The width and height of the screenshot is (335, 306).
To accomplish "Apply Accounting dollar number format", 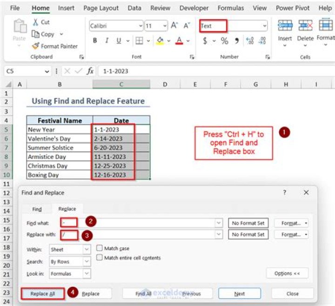I will [x=205, y=40].
